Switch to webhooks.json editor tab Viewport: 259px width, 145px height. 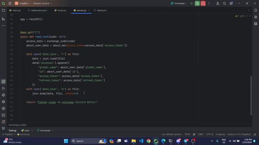(x=37, y=10)
